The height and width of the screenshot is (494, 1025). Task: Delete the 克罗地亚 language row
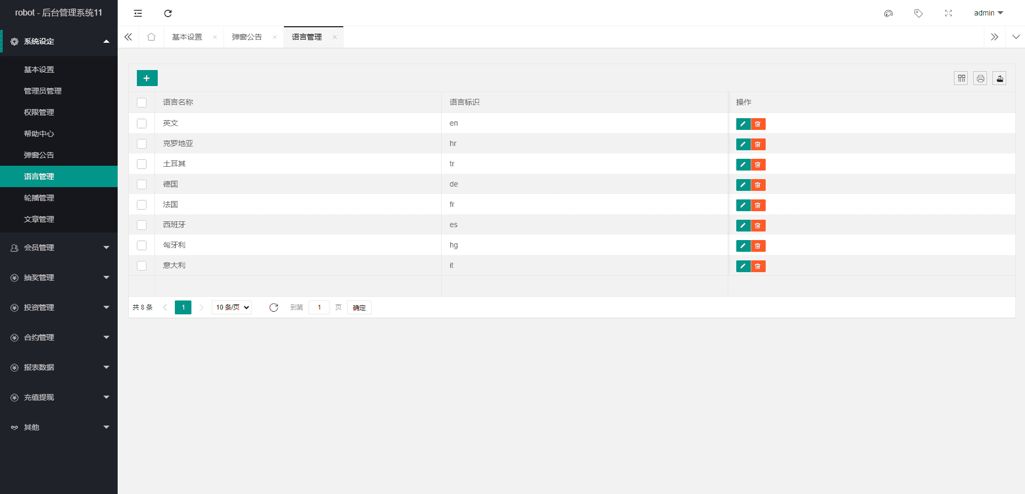[758, 144]
